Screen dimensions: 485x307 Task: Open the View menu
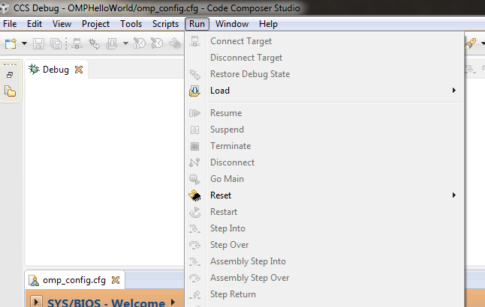click(x=62, y=24)
